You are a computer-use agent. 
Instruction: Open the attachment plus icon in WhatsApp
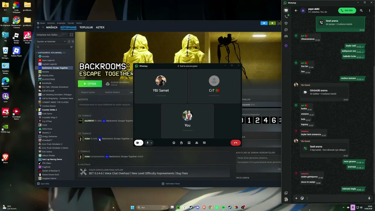pyautogui.click(x=296, y=198)
